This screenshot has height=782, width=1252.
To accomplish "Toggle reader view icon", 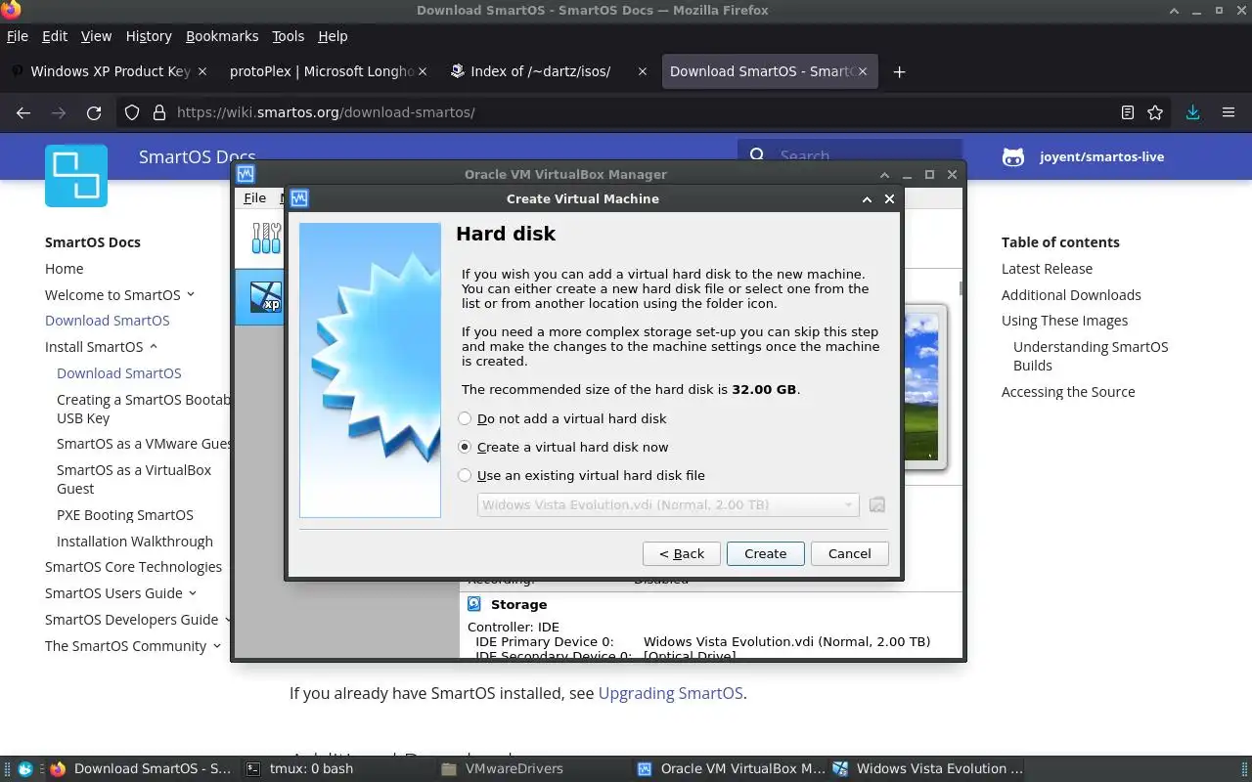I will (1128, 112).
